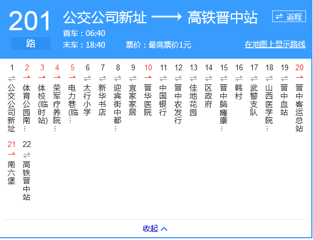Click two-way arrow icon under stop 16
The height and width of the screenshot is (240, 313).
pos(239,78)
